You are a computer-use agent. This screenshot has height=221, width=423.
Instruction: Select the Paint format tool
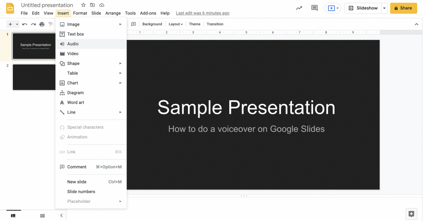(50, 24)
